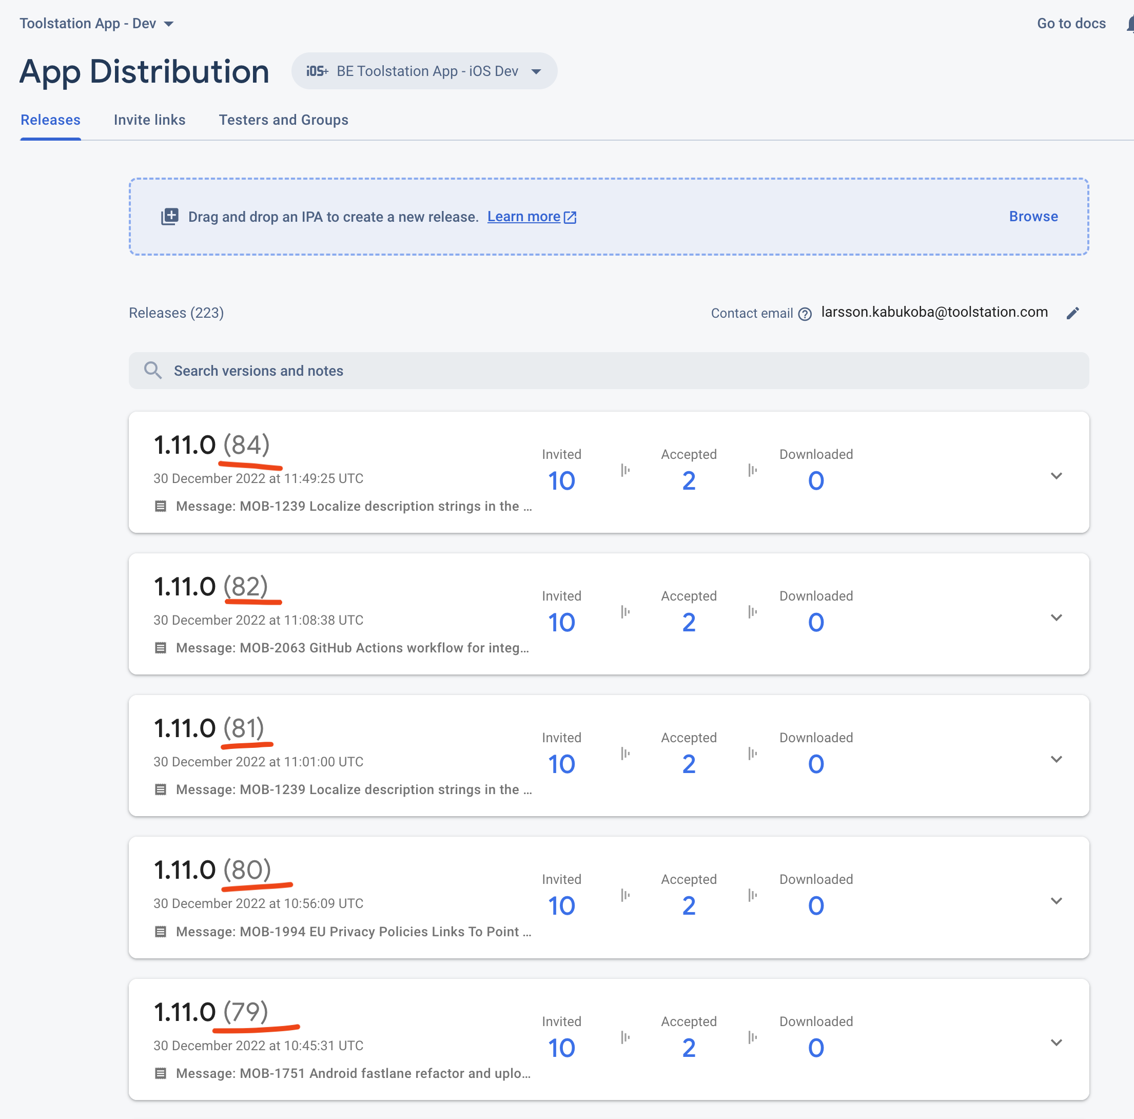The height and width of the screenshot is (1119, 1134).
Task: Expand release 1.11.0 (84) details
Action: (x=1056, y=475)
